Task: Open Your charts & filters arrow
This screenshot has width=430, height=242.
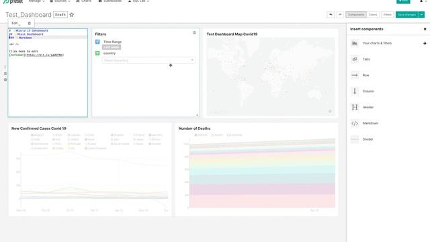Action: (x=425, y=43)
